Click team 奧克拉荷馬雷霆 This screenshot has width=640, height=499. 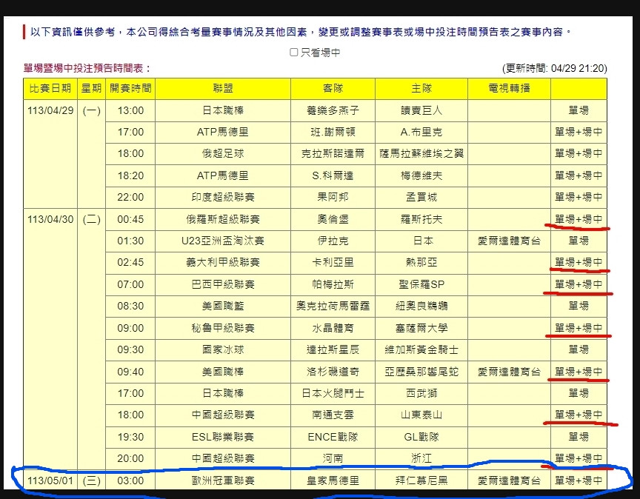(x=333, y=307)
